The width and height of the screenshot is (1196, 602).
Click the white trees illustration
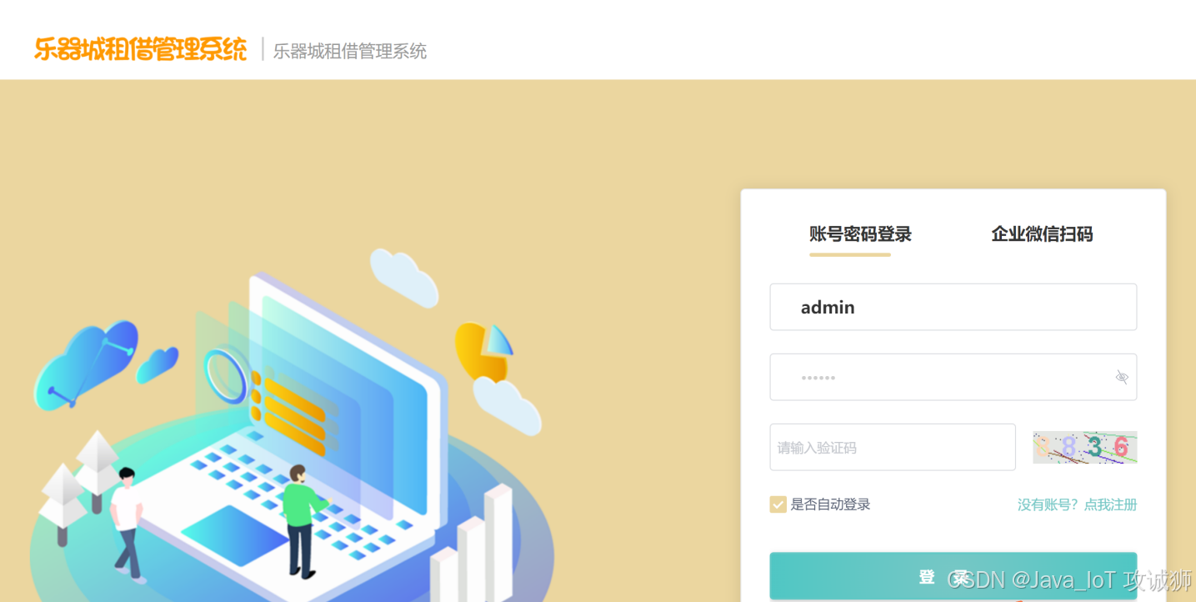(x=79, y=484)
